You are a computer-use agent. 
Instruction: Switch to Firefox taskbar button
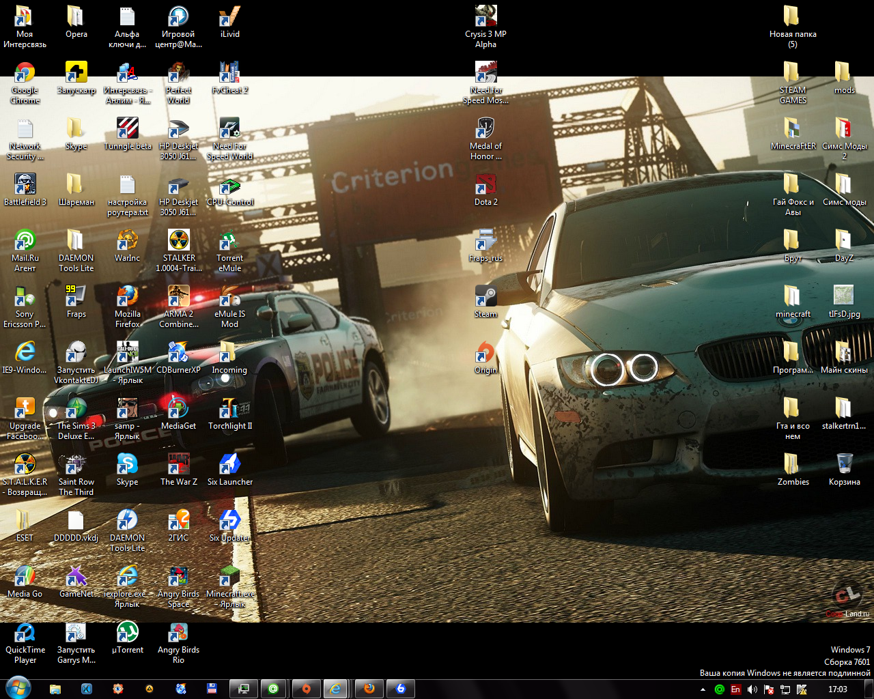(x=369, y=689)
